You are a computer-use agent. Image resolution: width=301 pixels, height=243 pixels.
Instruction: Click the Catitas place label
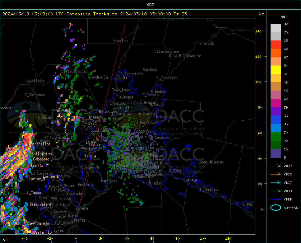[x=191, y=180]
